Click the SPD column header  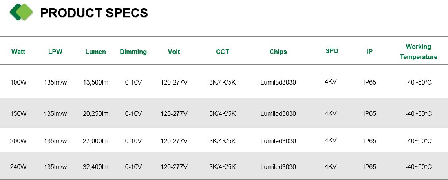(x=332, y=51)
